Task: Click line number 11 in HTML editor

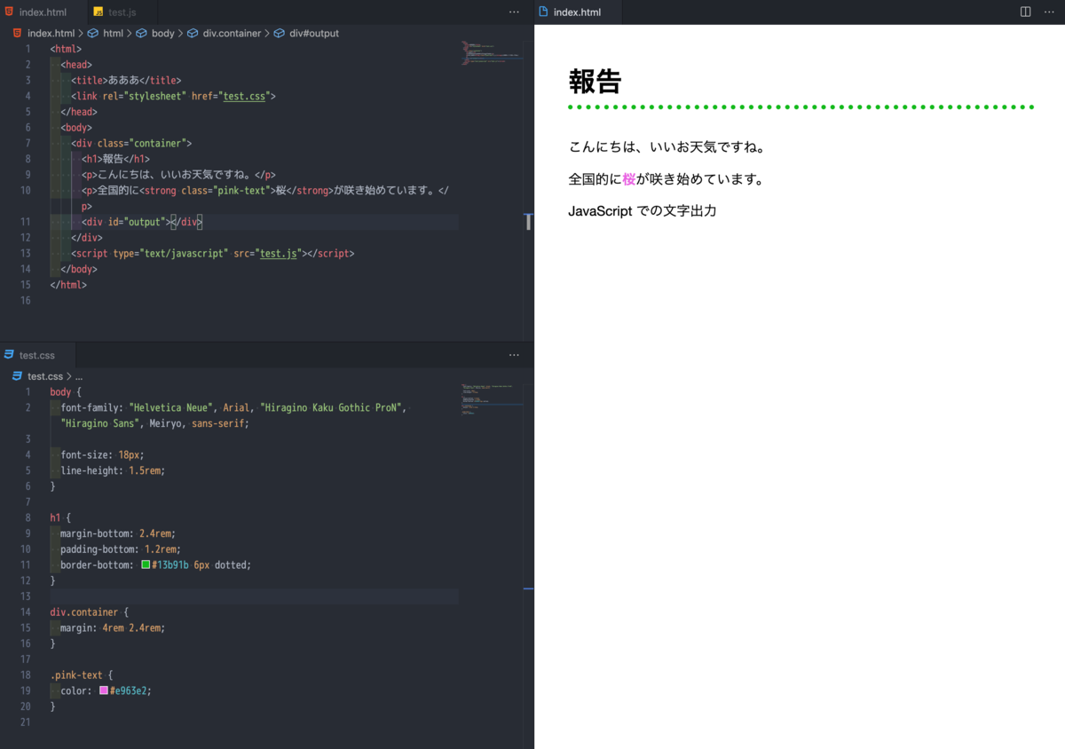Action: pyautogui.click(x=26, y=222)
